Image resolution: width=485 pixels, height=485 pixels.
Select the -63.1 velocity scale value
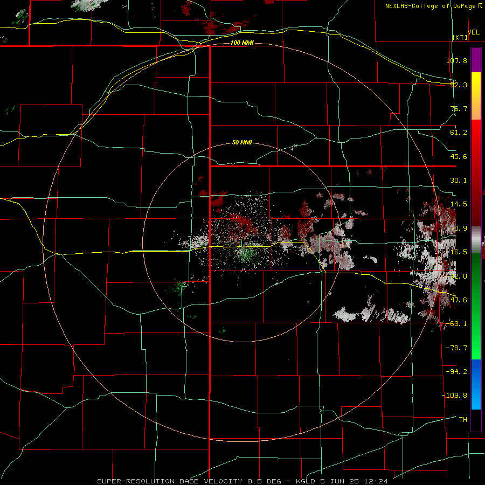point(456,324)
